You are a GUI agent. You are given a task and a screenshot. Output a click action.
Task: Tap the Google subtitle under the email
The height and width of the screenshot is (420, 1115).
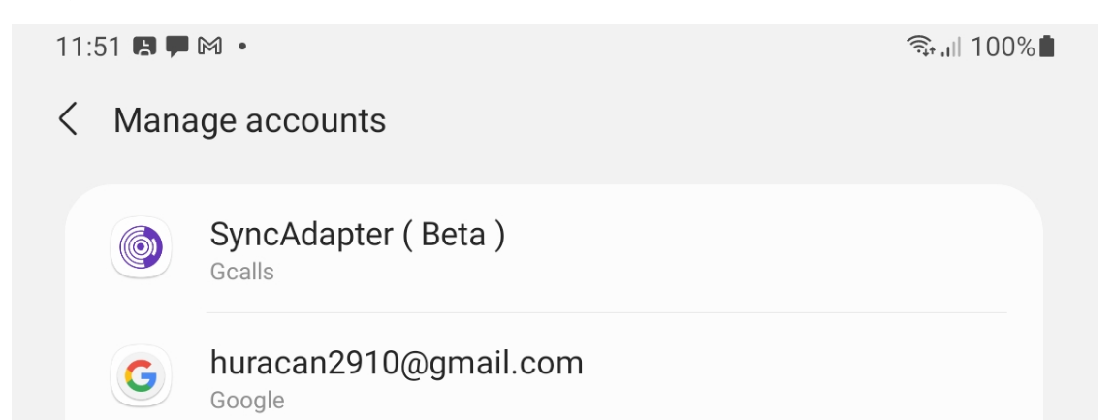click(x=247, y=400)
